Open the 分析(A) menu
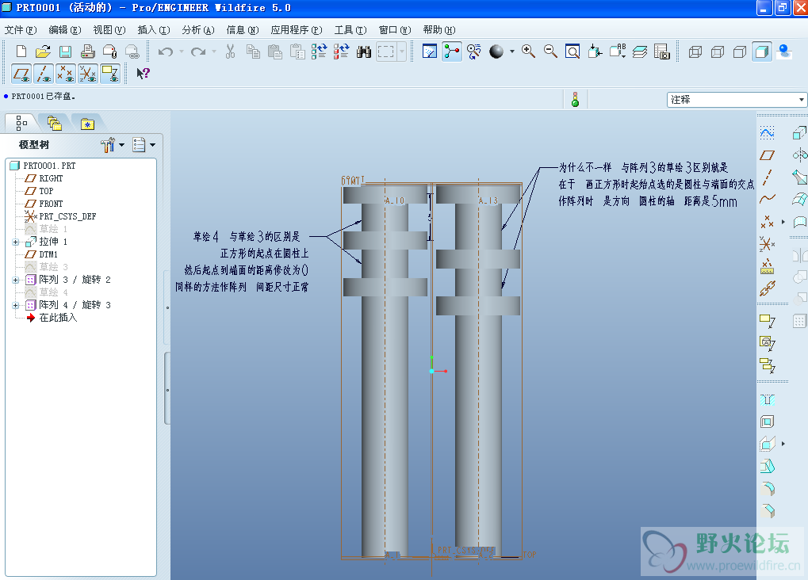808x580 pixels. 198,30
